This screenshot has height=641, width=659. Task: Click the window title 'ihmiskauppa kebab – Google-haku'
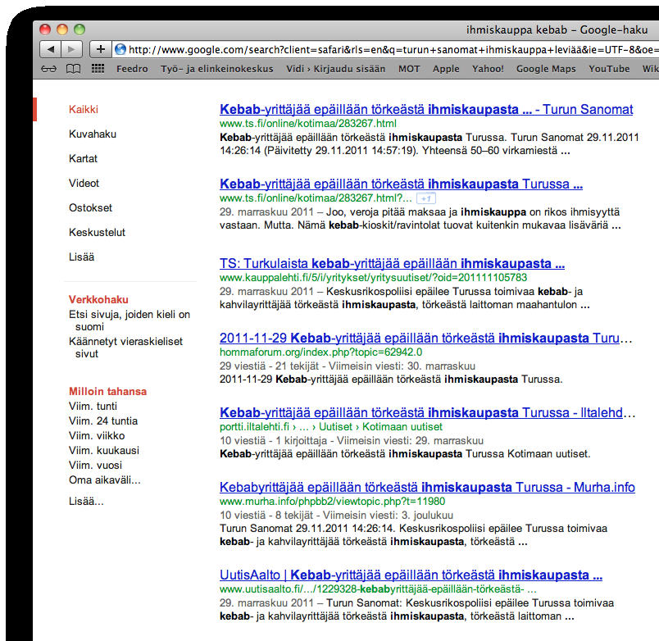(x=557, y=30)
